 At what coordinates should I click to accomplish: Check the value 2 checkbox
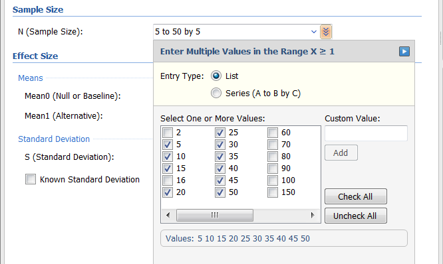click(168, 133)
